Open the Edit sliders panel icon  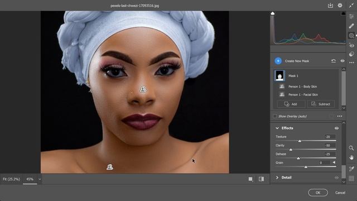(x=351, y=16)
